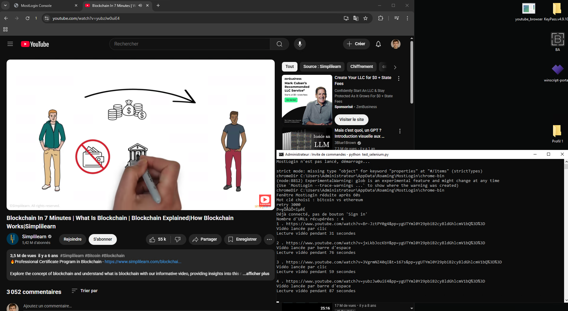Close the MostLogin Console tab
Viewport: 568px width, 311px height.
pos(76,5)
